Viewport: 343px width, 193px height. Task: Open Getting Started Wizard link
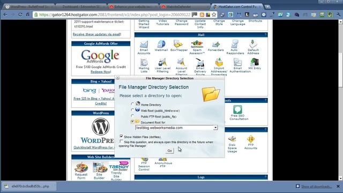tap(144, 24)
